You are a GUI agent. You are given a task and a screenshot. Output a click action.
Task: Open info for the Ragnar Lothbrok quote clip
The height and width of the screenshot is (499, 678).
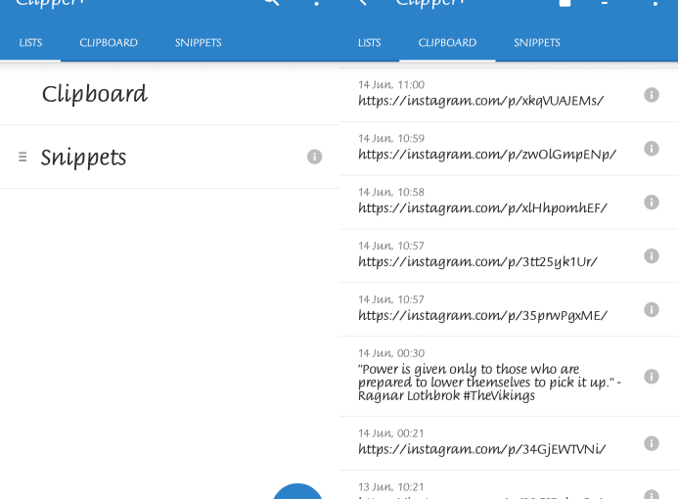[652, 376]
